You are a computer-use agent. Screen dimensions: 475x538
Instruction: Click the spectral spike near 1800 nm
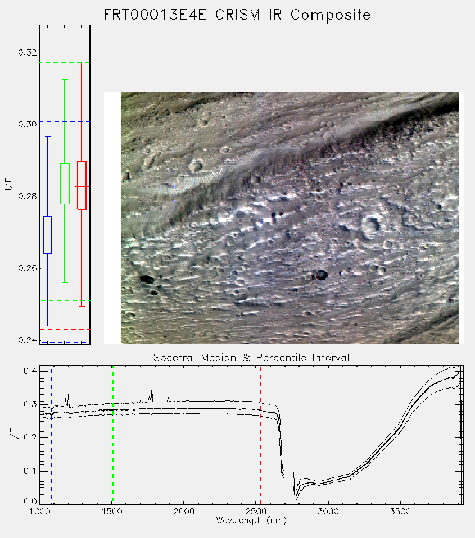[151, 394]
